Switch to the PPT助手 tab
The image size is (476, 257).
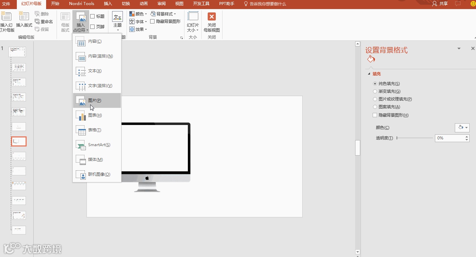pos(226,4)
